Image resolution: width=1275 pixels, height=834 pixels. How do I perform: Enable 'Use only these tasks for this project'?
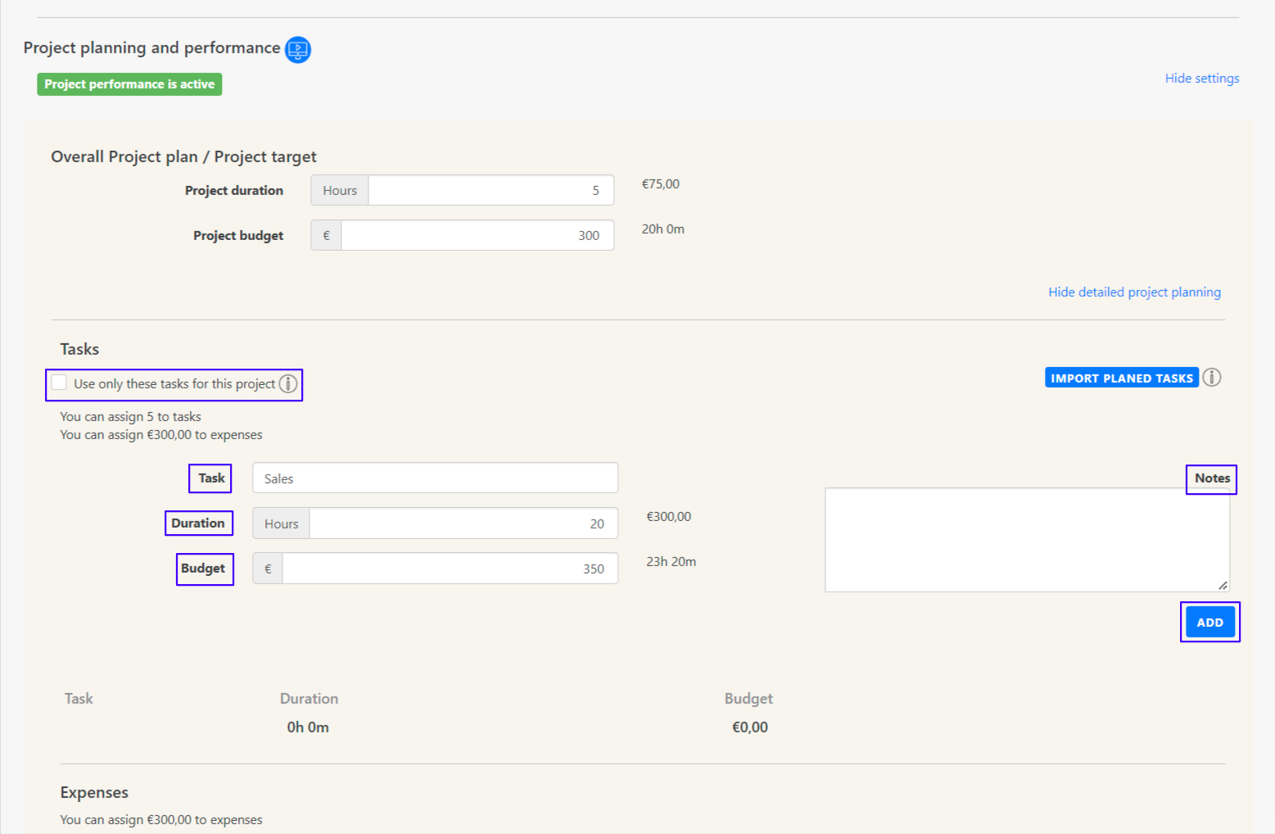(x=58, y=382)
